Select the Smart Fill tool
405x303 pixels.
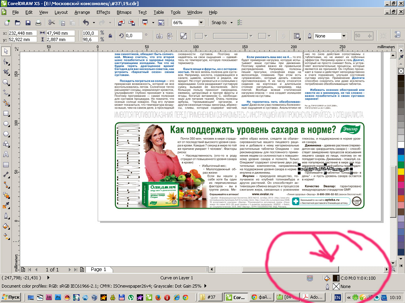(x=6, y=103)
